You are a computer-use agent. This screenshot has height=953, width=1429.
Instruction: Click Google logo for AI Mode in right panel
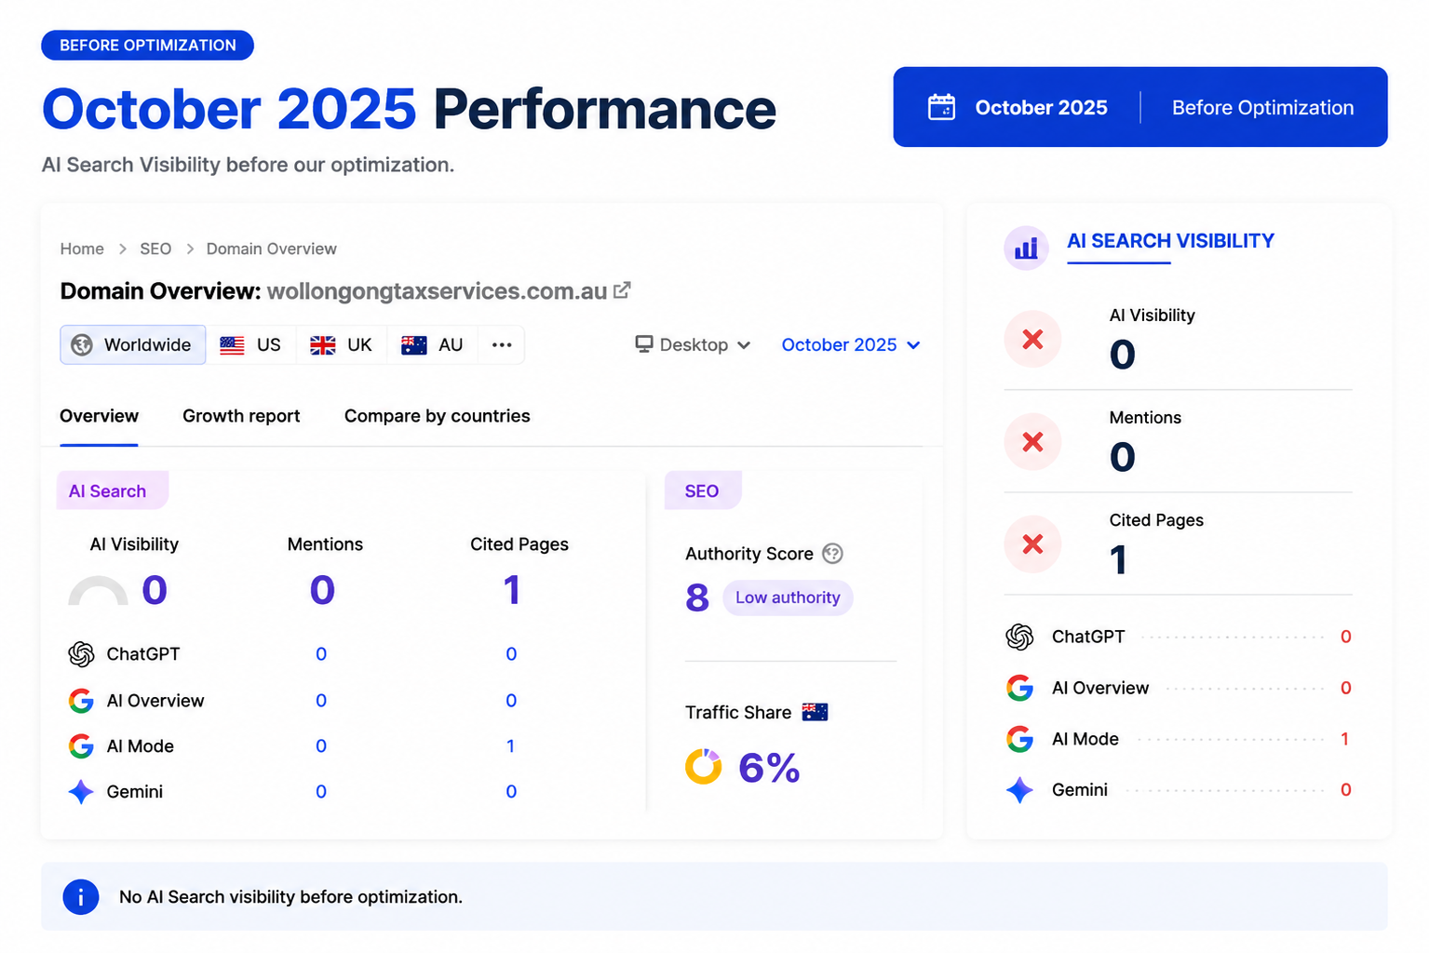[x=1019, y=739]
